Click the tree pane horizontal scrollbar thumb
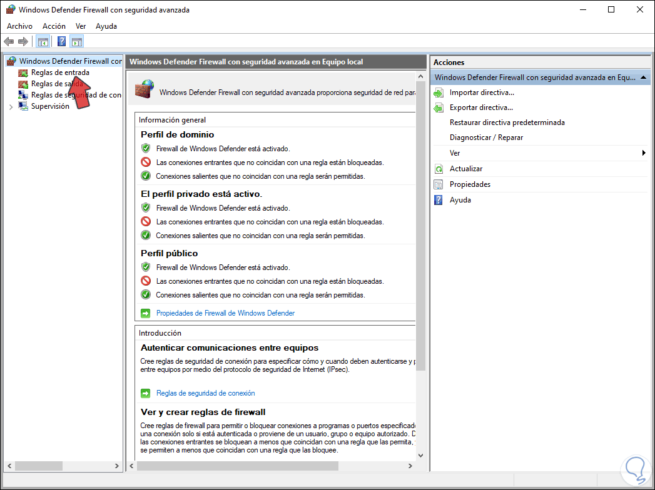The image size is (655, 490). coord(38,466)
